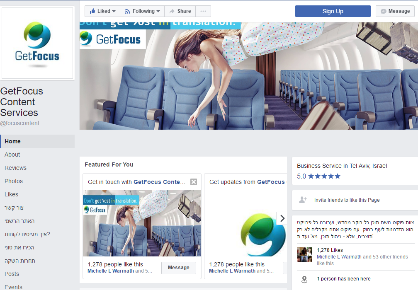The width and height of the screenshot is (418, 290).
Task: Click the friends thumbnail beside 1,278 Likes
Action: (304, 254)
